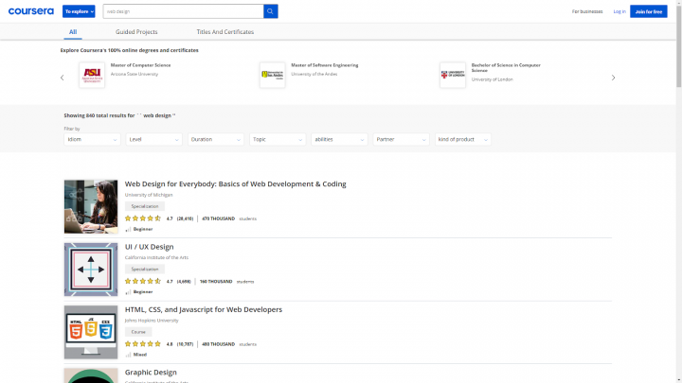Click the UI / UX Design thumbnail
Screen dimensions: 682x383
coord(91,270)
